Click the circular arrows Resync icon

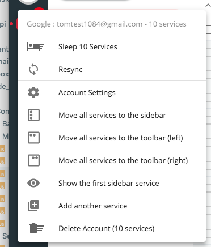coord(33,69)
